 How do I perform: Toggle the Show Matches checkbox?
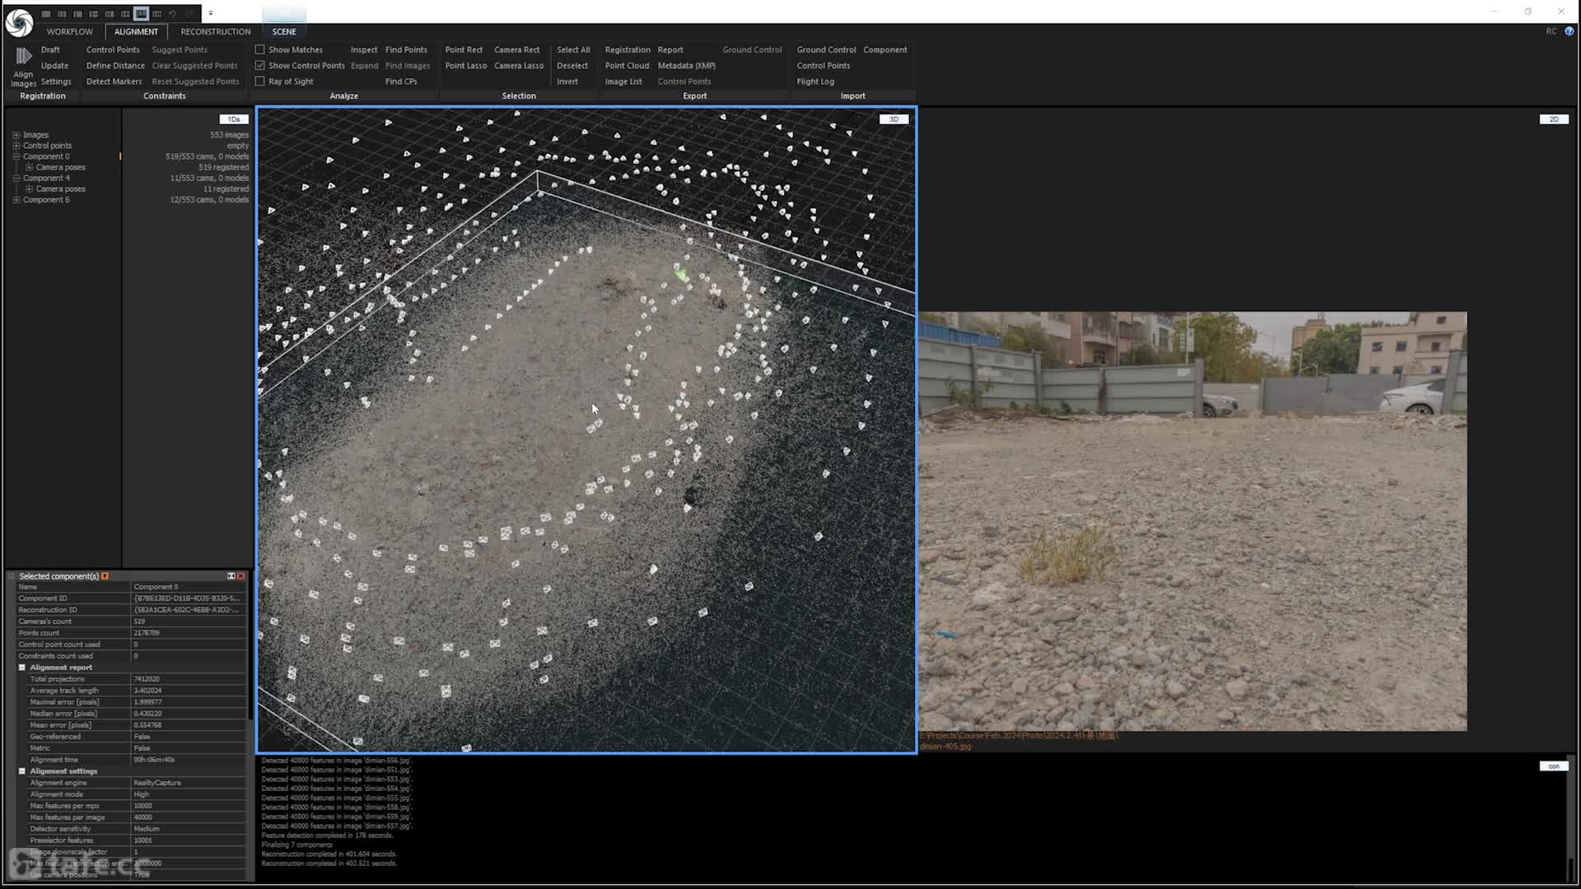[x=260, y=49]
